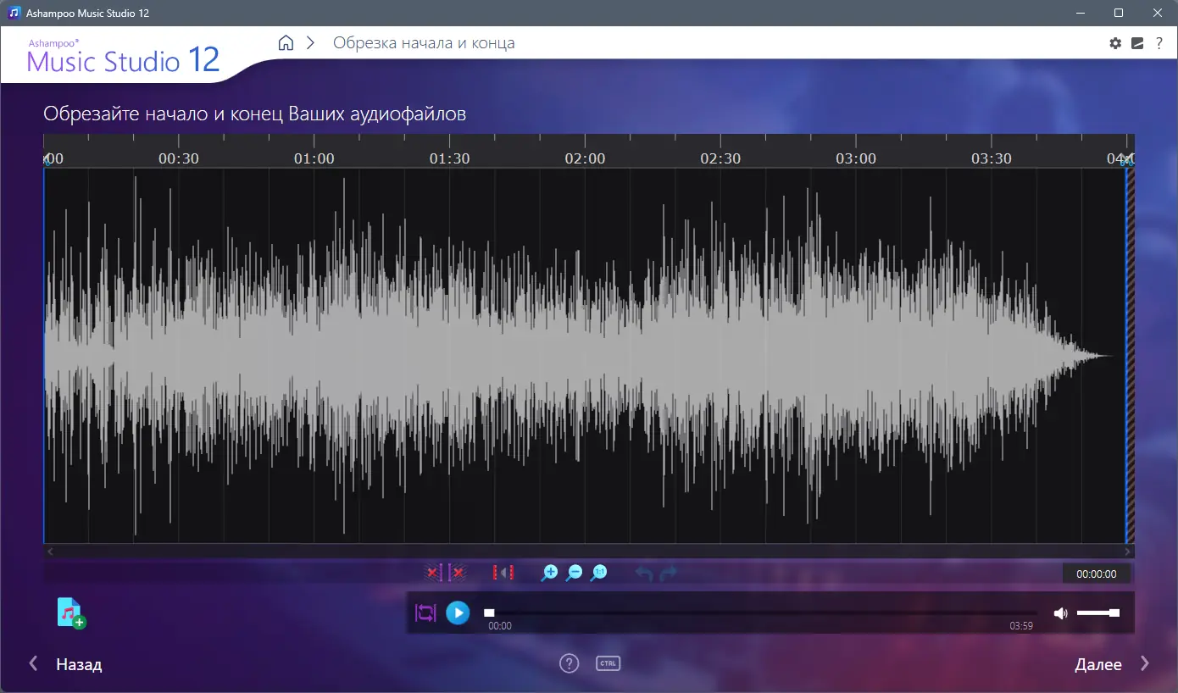
Task: Mute the speaker volume icon
Action: 1060,613
